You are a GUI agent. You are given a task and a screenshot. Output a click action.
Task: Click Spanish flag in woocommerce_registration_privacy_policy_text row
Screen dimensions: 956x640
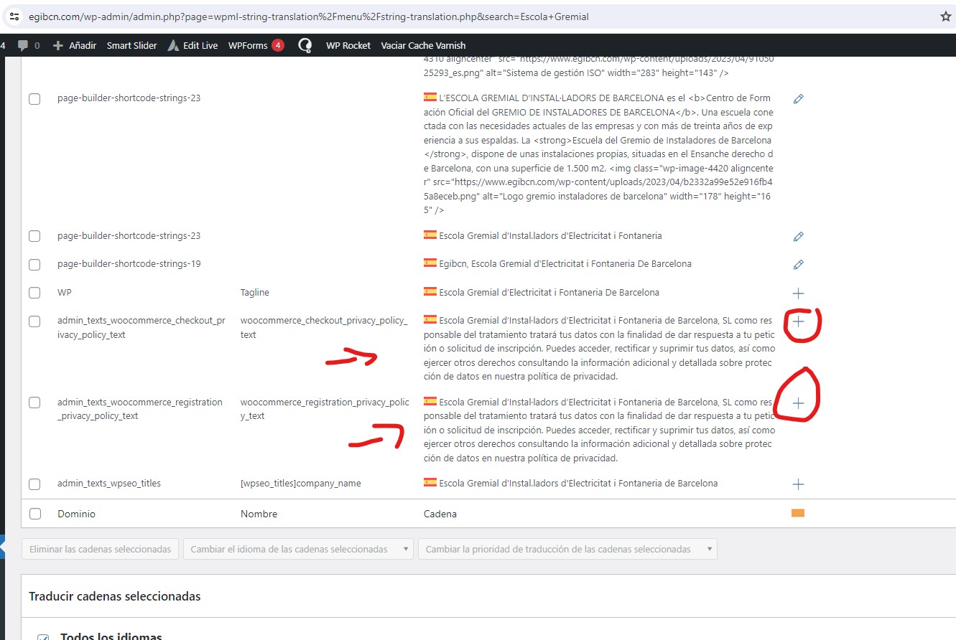[430, 401]
